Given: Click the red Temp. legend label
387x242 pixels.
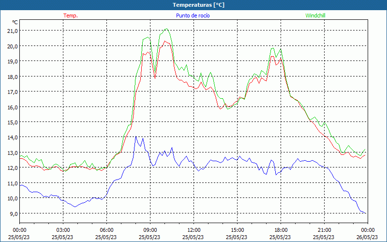Looking at the screenshot, I should [71, 15].
